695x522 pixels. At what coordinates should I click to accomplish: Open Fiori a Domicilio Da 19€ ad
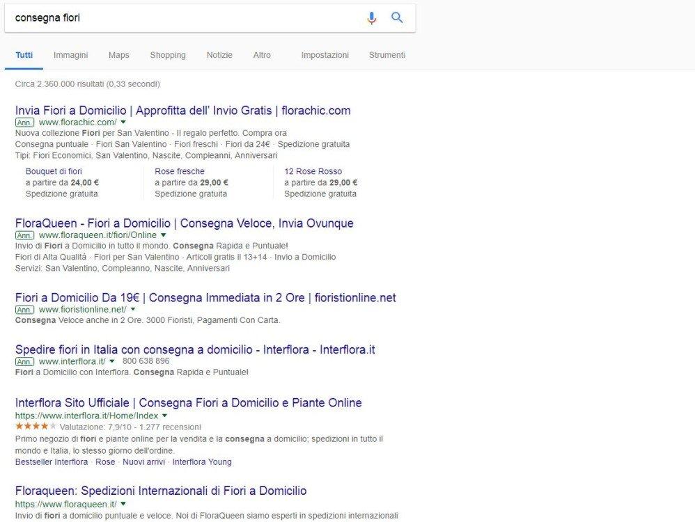(x=205, y=297)
